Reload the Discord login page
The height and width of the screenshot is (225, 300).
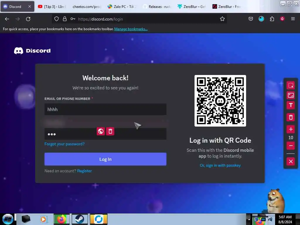point(28,19)
